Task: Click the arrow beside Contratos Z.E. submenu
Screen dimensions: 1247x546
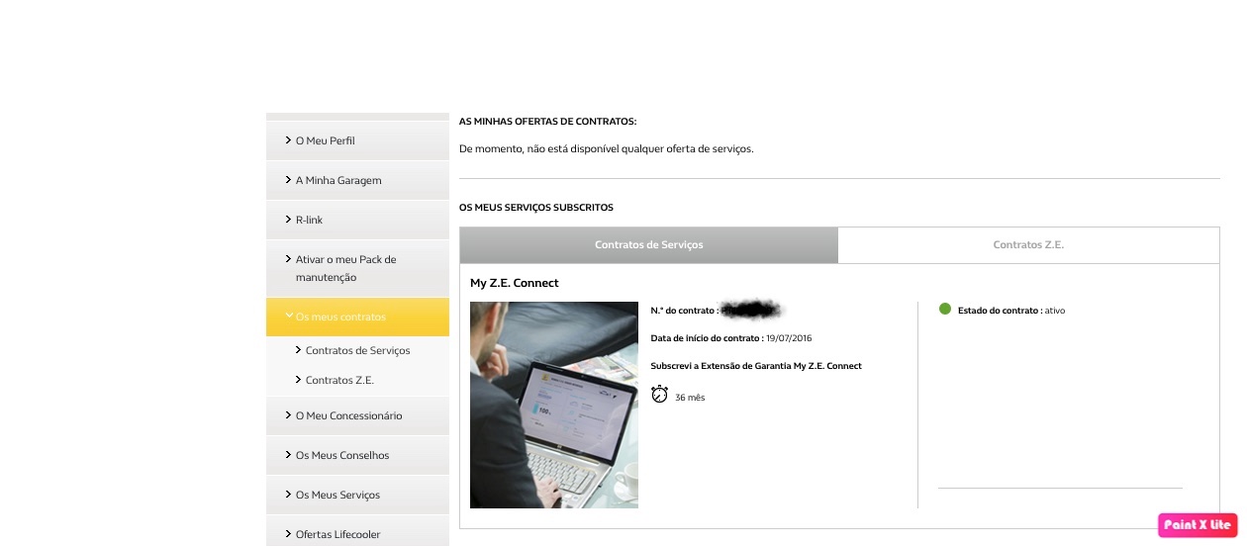Action: [298, 380]
